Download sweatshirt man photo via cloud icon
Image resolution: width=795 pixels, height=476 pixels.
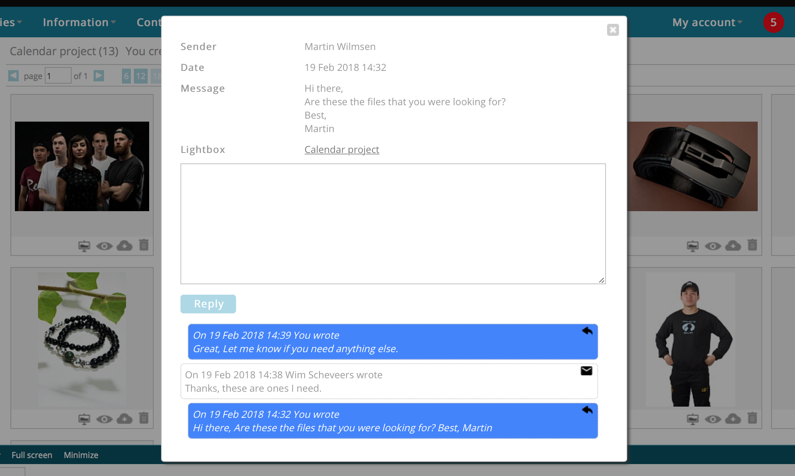733,419
